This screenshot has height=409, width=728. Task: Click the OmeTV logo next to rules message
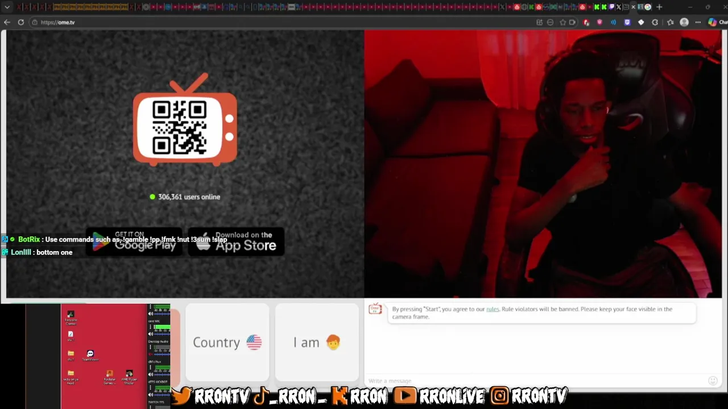tap(375, 308)
